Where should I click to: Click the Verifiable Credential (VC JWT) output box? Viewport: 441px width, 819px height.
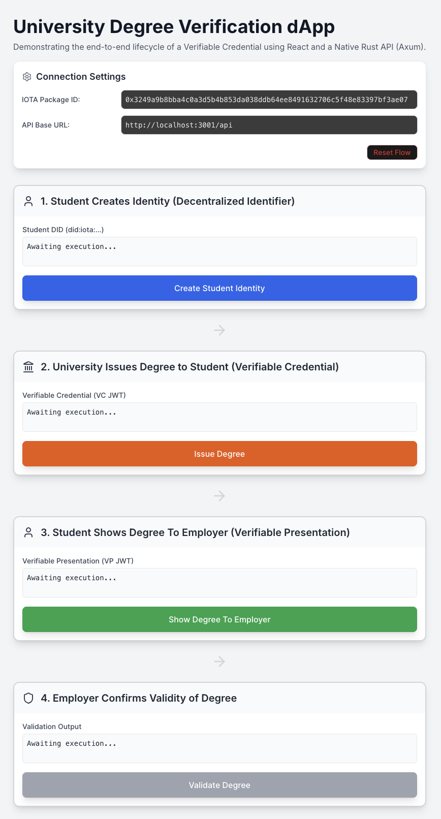click(219, 417)
